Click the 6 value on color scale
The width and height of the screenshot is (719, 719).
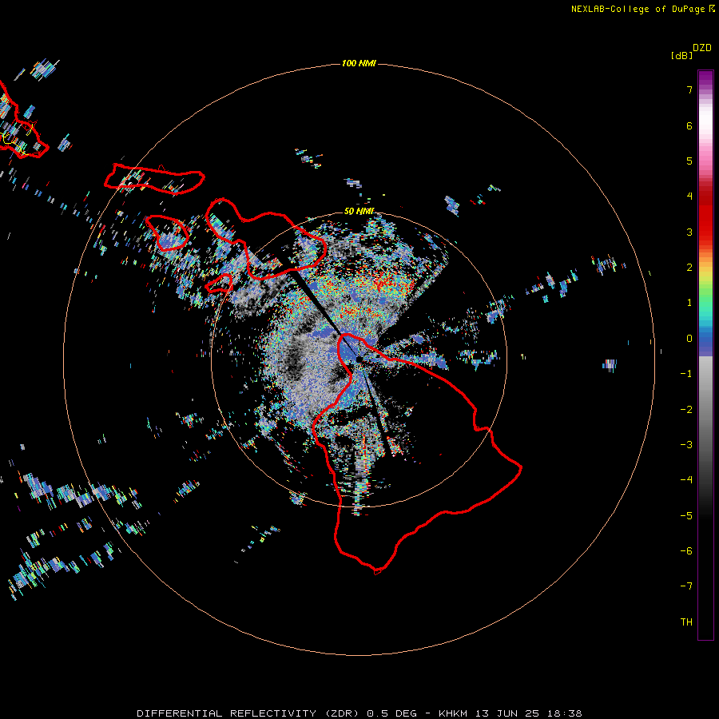689,125
